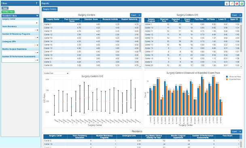Select the Surgery Centers tab
This screenshot has height=148, width=246.
coord(50,9)
